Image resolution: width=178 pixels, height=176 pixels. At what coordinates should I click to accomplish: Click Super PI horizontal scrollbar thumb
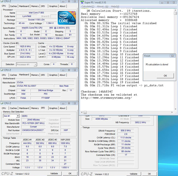click(x=85, y=112)
